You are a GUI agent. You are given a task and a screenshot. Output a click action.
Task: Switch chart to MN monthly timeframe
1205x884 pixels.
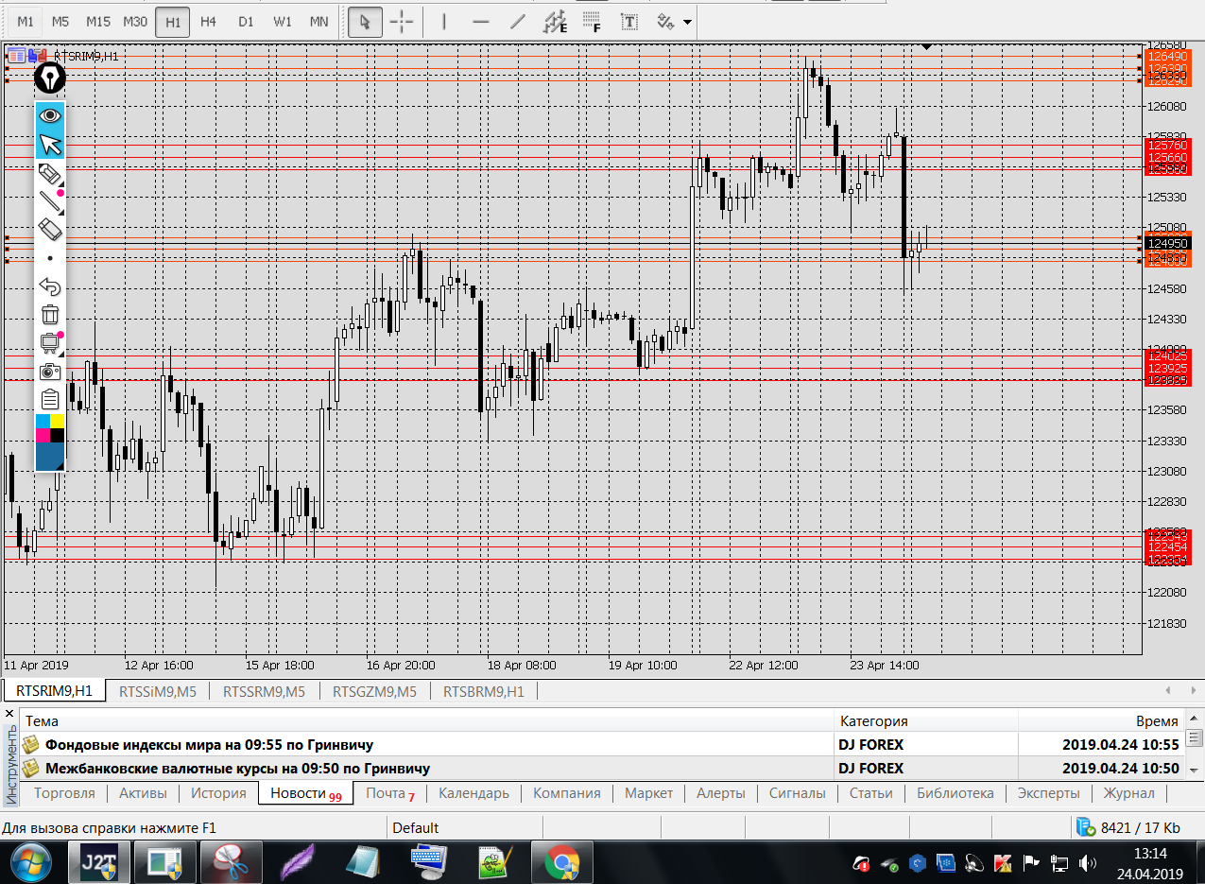click(x=319, y=21)
